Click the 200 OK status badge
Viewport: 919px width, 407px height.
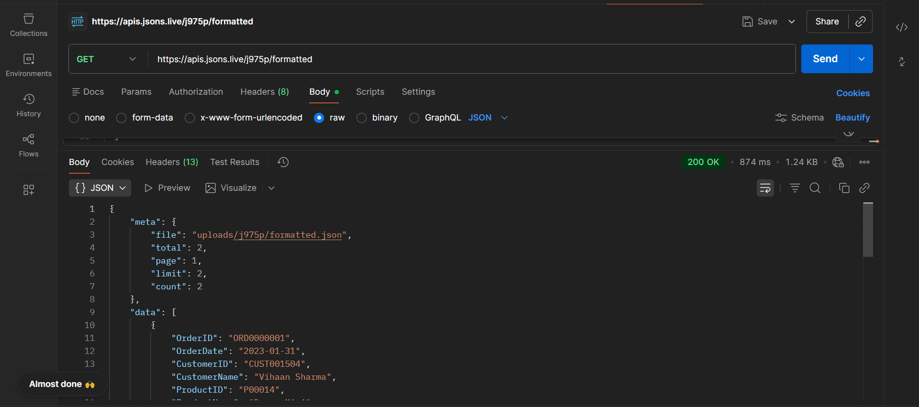(703, 162)
